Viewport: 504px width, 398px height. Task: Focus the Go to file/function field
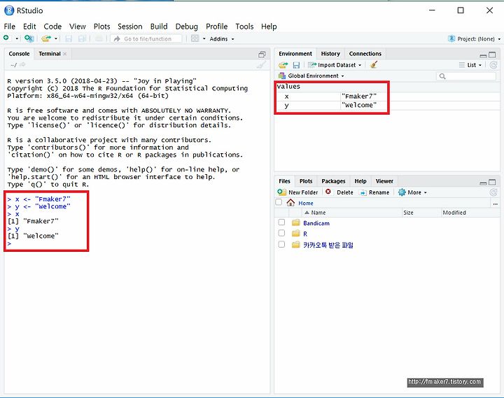146,38
